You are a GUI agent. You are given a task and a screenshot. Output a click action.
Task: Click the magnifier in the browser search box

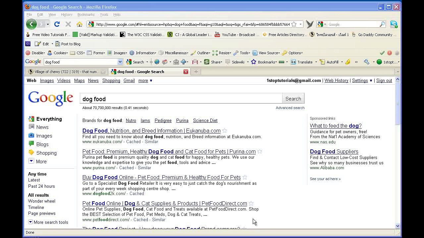(382, 24)
